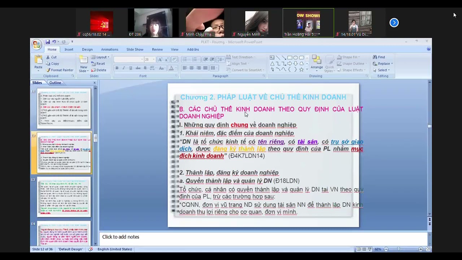Screen dimensions: 462x260
Task: Pick the five-point star shape
Action: 301,70
